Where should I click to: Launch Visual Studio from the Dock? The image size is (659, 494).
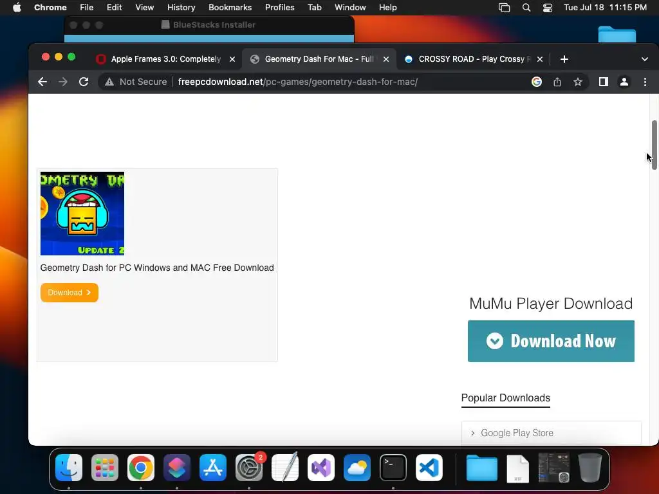321,468
